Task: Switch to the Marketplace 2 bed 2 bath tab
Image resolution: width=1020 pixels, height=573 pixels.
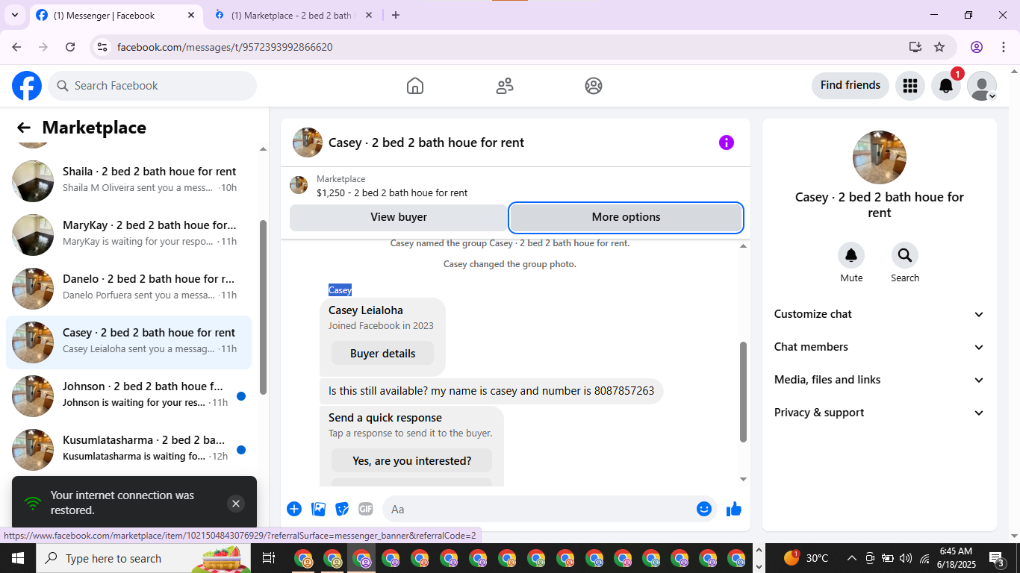Action: pos(292,15)
